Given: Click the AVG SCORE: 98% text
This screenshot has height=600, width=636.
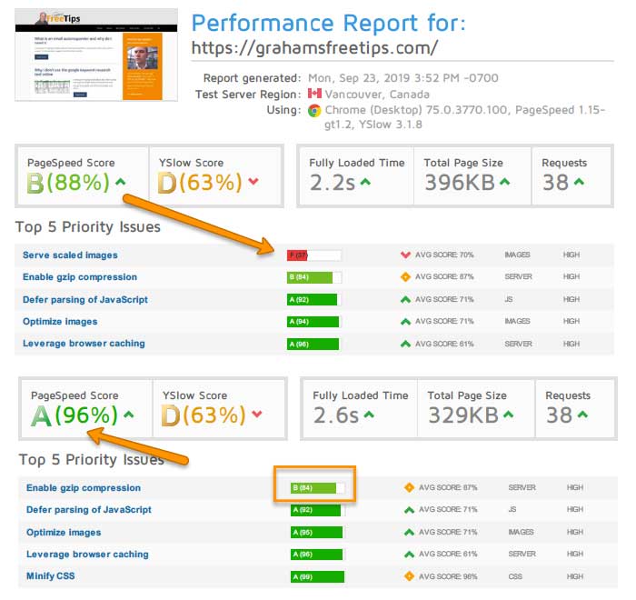Looking at the screenshot, I should (x=448, y=576).
